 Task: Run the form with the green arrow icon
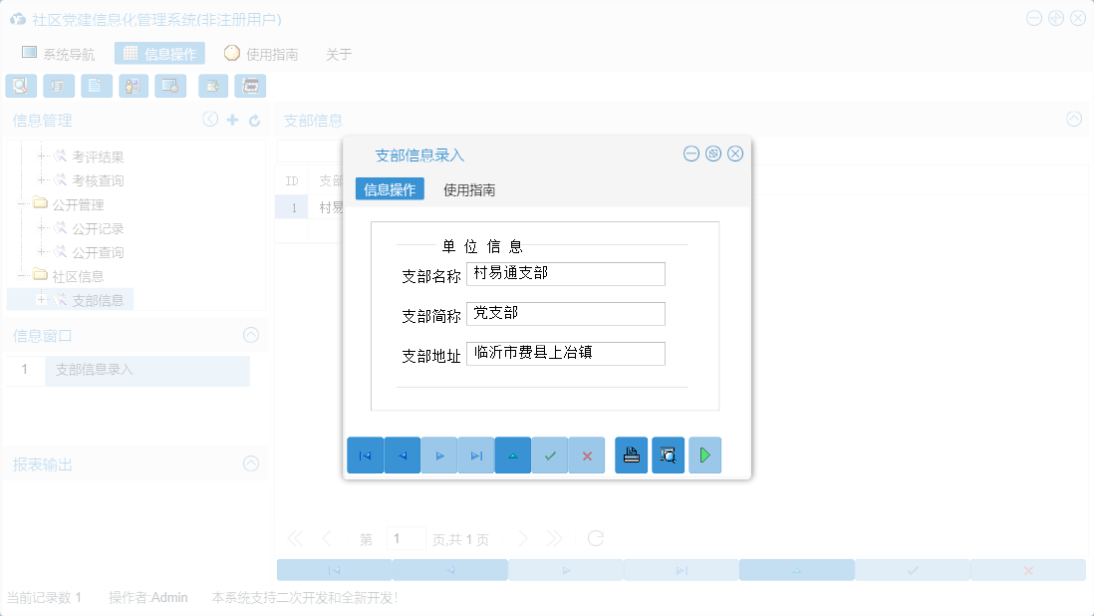click(704, 455)
